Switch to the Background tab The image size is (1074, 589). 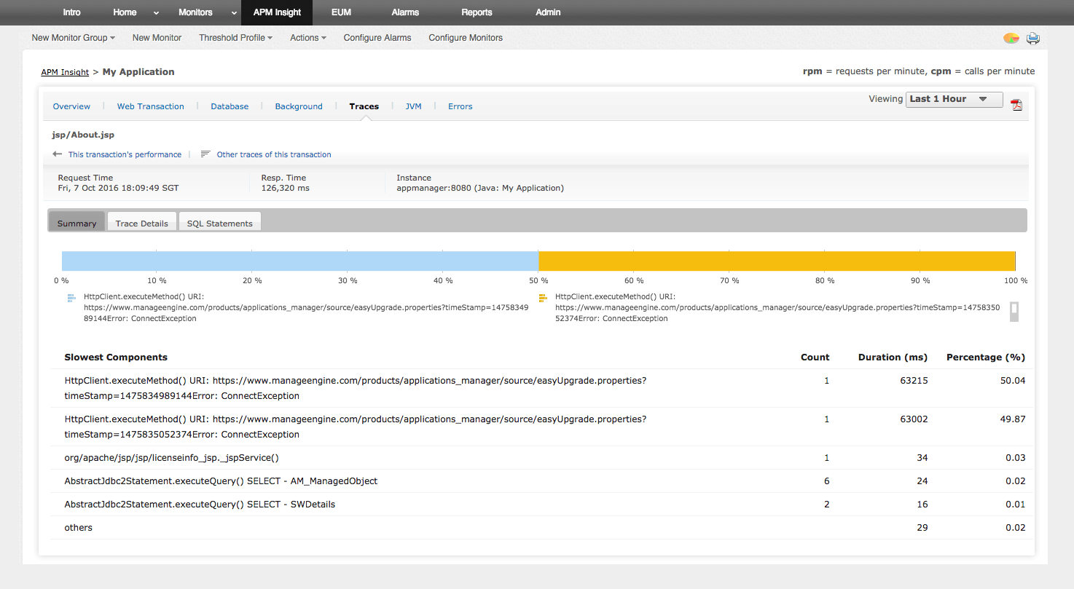click(299, 106)
